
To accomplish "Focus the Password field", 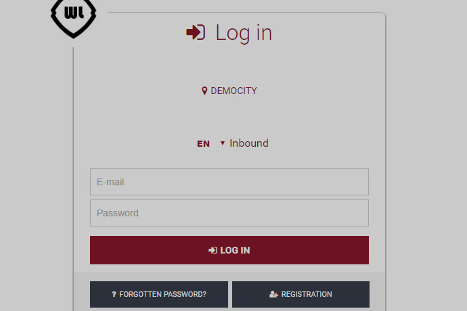I will pyautogui.click(x=229, y=213).
